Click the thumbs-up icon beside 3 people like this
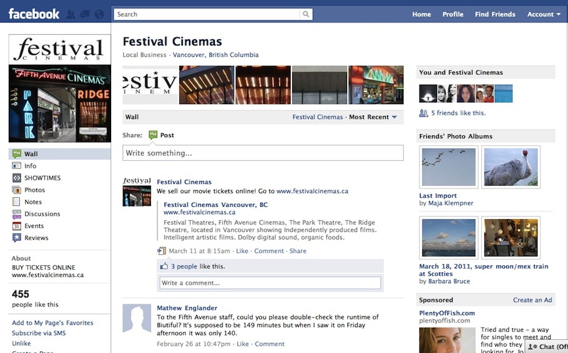The height and width of the screenshot is (353, 568). [x=164, y=266]
